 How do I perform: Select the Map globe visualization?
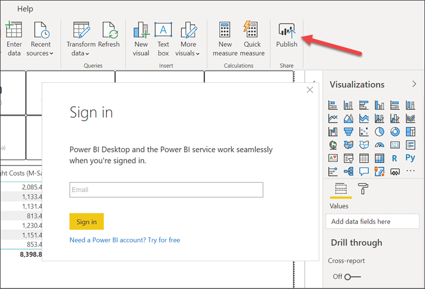coord(333,145)
